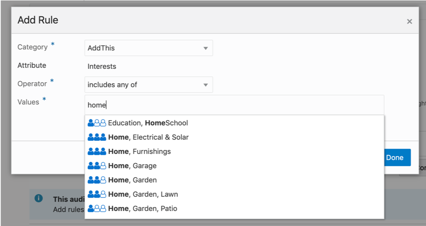Click audience size icon beside Home, Electrical & Solar

pos(96,137)
